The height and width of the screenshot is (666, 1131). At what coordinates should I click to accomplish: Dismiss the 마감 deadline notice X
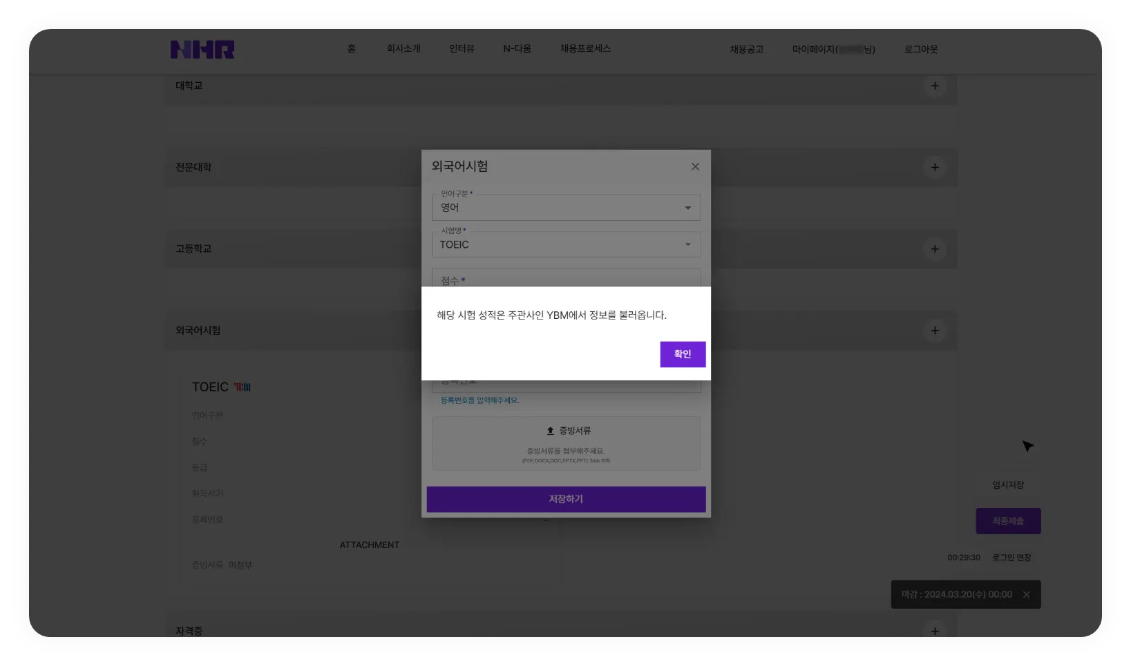(x=1027, y=595)
